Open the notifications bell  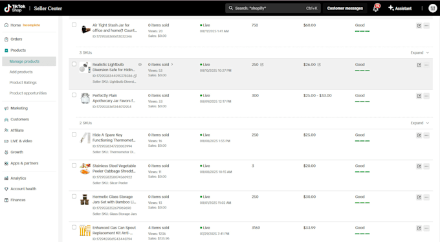pyautogui.click(x=375, y=8)
